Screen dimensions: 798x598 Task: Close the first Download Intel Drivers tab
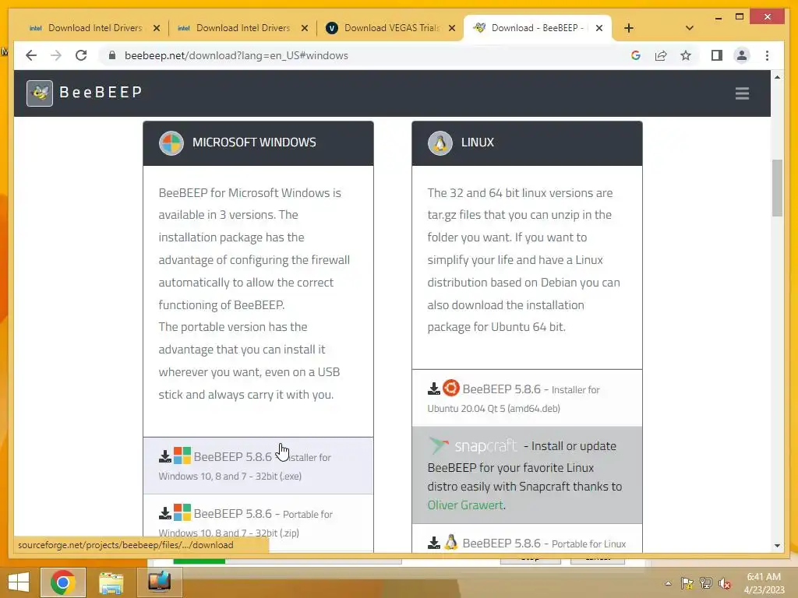pyautogui.click(x=157, y=28)
